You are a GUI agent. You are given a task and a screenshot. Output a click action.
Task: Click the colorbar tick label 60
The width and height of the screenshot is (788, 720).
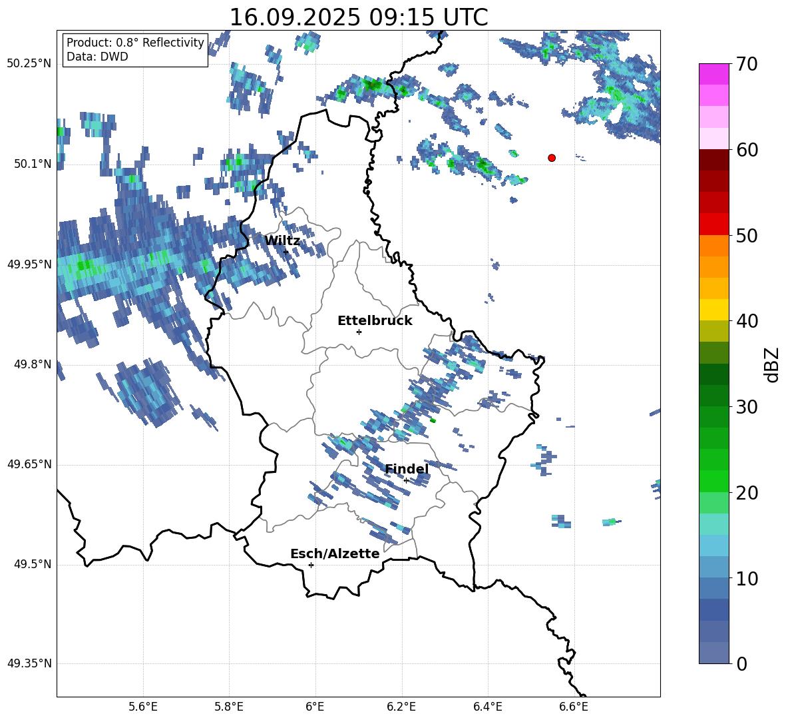(747, 150)
